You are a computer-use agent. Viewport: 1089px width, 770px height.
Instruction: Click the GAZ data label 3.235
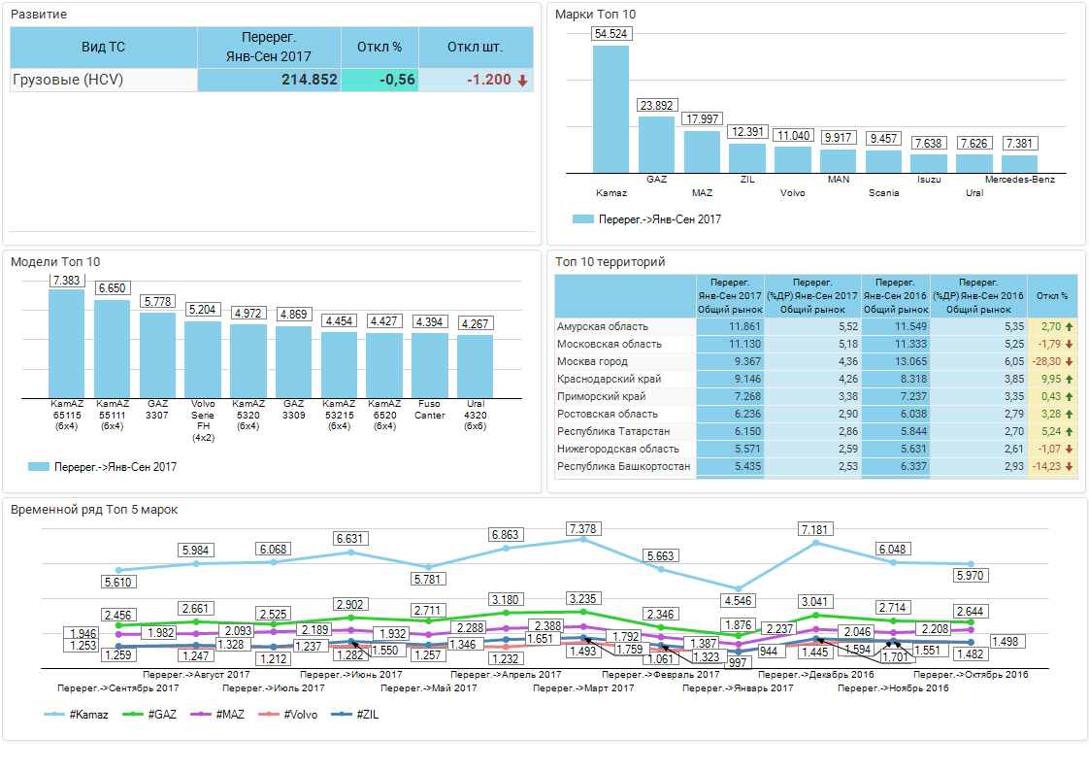point(582,599)
